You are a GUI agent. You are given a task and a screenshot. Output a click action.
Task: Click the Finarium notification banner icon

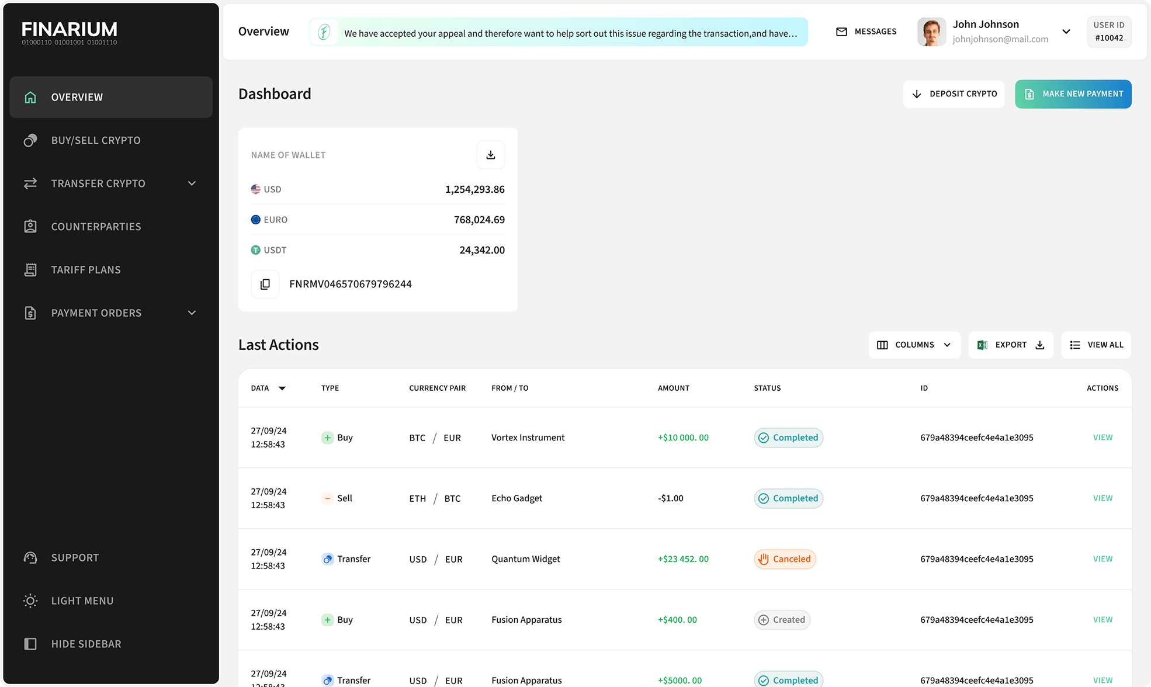coord(324,32)
